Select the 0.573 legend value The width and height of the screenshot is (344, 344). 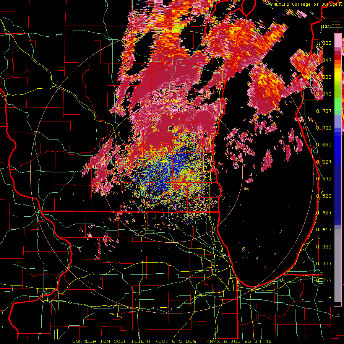point(324,178)
